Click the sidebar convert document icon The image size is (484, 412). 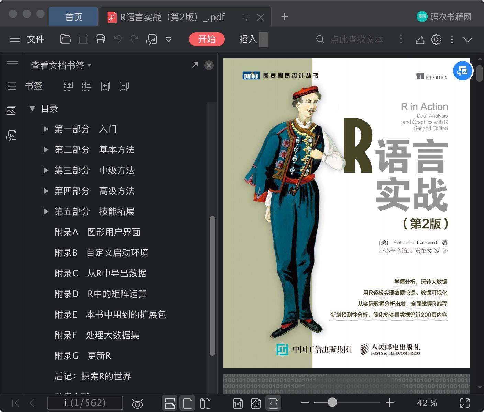coord(11,135)
